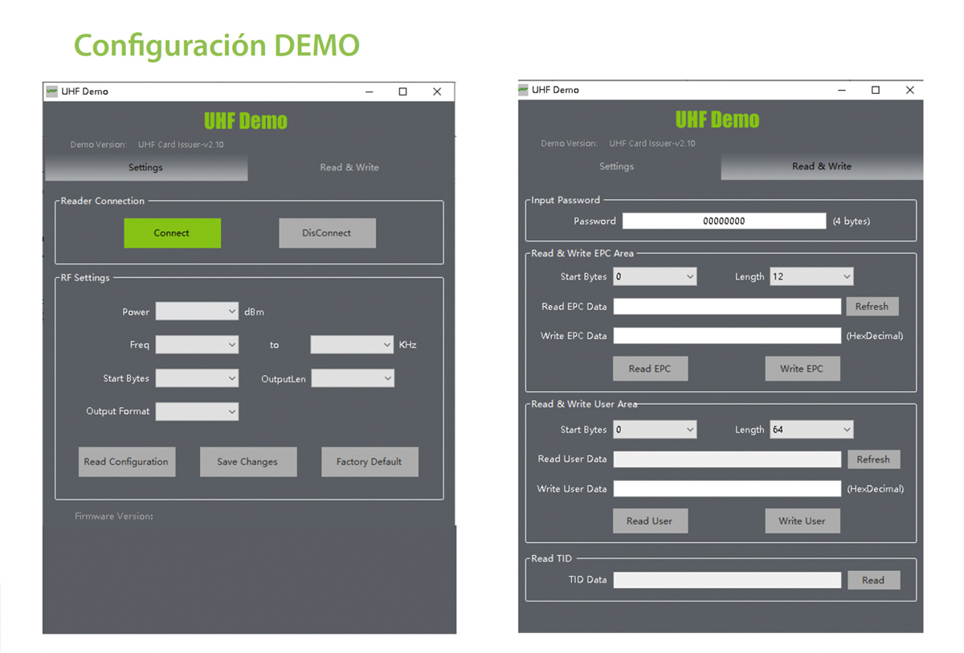
Task: Switch to Read & Write tab in left window
Action: [349, 167]
